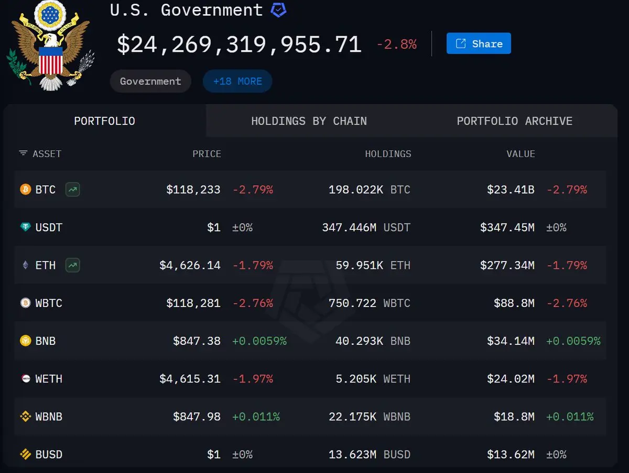Click the $34.14M BNB value
Image resolution: width=629 pixels, height=473 pixels.
511,341
